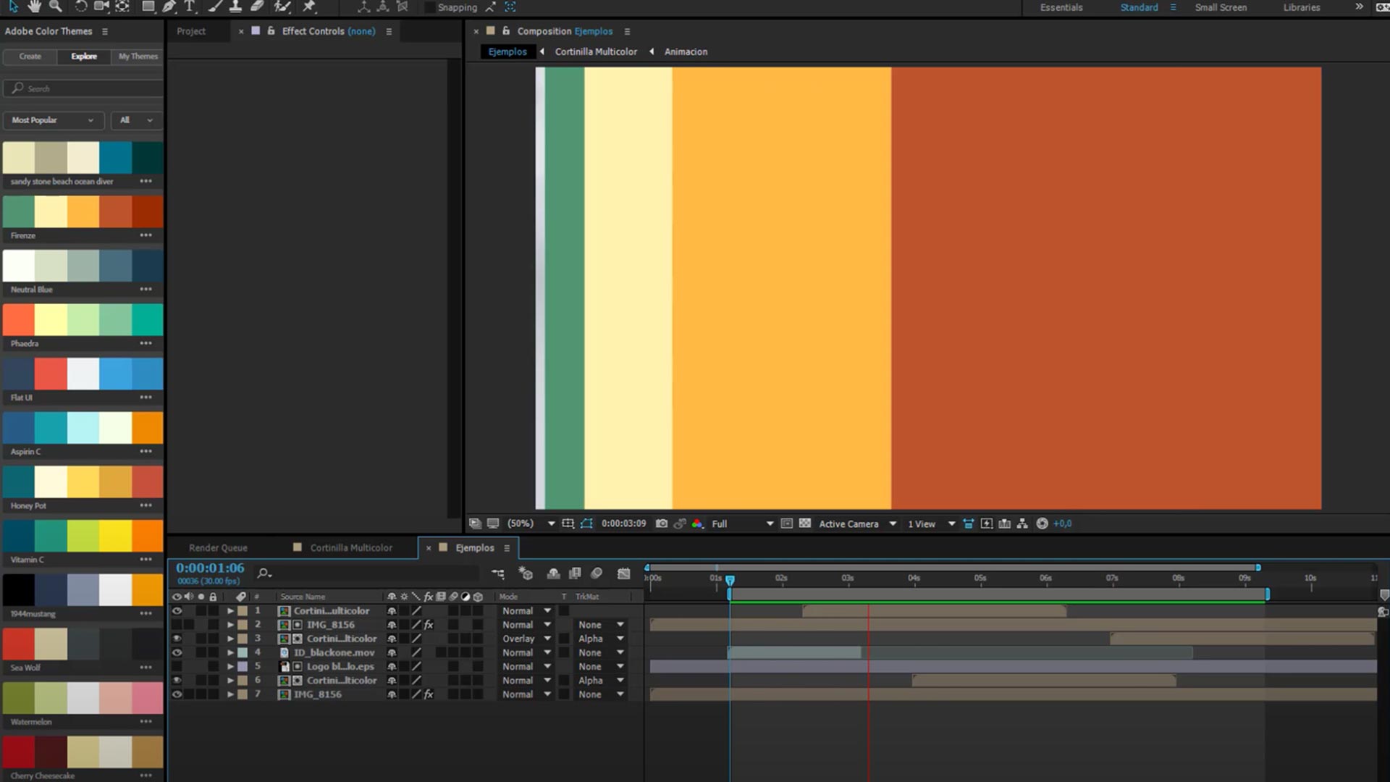
Task: Toggle transparency grid in viewer
Action: [x=804, y=524]
